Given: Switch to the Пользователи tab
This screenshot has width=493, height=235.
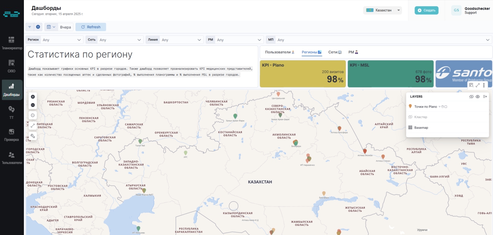Looking at the screenshot, I should 279,52.
